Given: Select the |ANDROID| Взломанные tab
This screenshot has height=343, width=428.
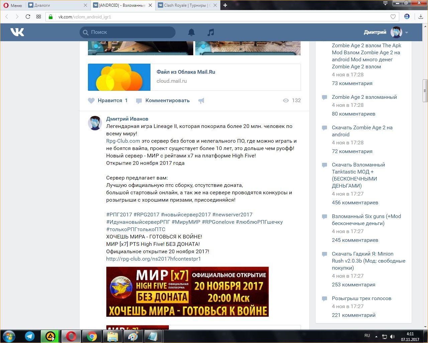Looking at the screenshot, I should (122, 5).
